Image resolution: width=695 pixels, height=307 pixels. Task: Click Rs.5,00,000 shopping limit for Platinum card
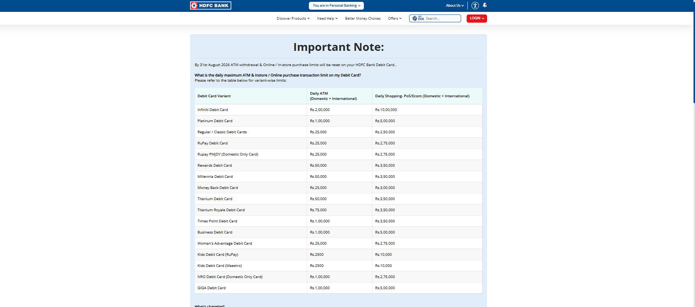[385, 121]
